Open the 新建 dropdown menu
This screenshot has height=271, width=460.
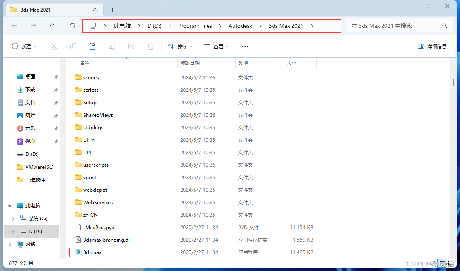click(x=24, y=46)
